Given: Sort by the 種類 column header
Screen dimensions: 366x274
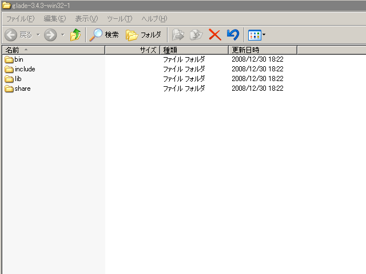Looking at the screenshot, I should (194, 50).
